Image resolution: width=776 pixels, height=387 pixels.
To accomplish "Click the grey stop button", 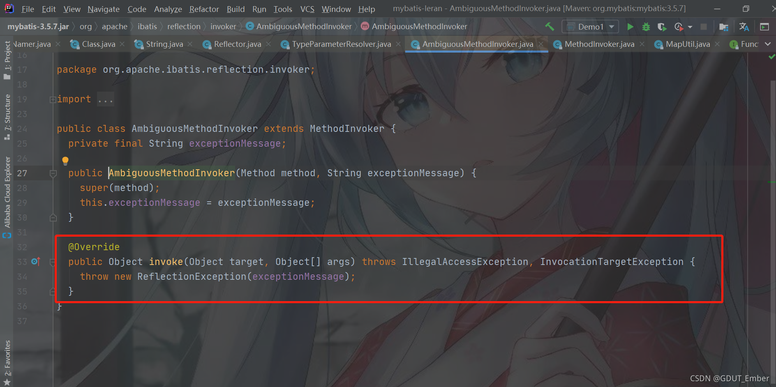I will tap(704, 27).
